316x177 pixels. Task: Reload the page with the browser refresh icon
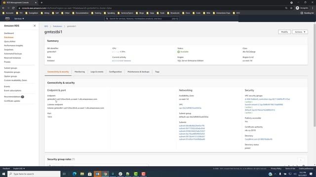[13, 8]
